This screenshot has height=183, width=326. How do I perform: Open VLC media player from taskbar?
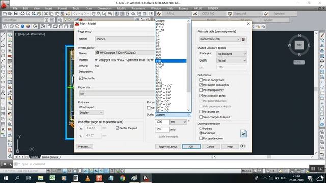[x=87, y=178]
